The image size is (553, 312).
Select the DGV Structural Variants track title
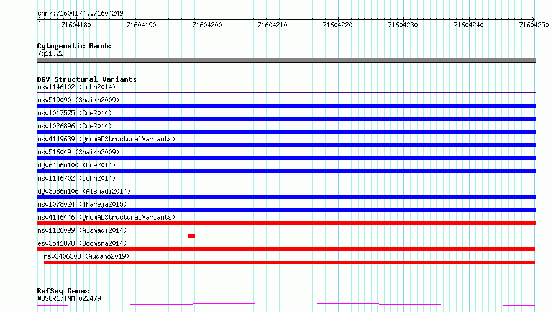87,79
